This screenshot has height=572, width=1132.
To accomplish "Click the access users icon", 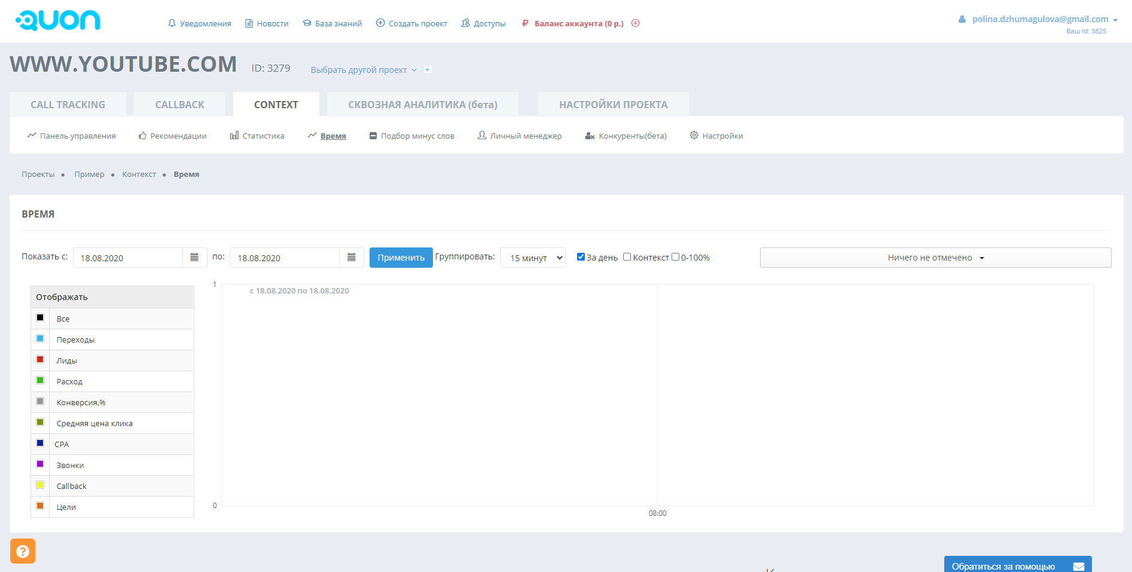I will point(465,23).
